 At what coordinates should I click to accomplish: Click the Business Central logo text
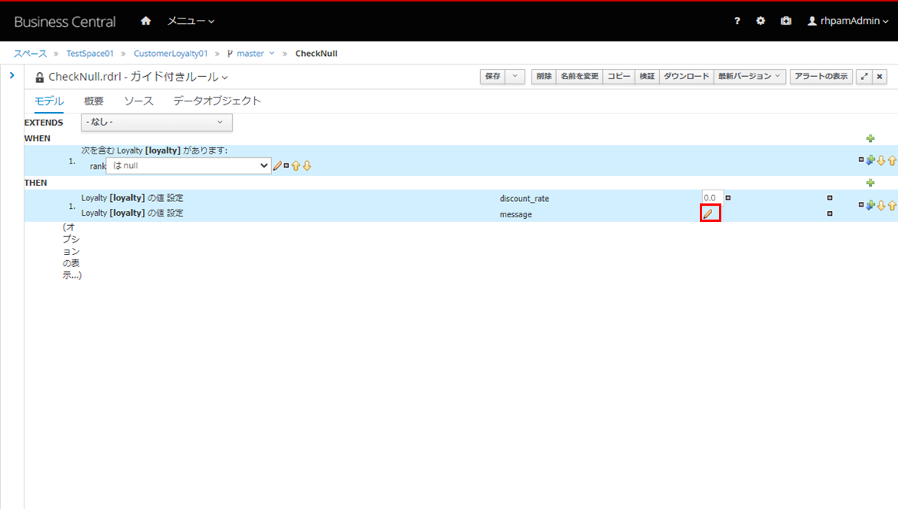[x=65, y=21]
